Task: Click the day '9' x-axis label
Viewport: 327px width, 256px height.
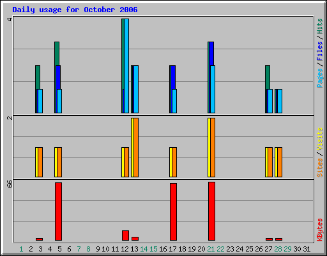Action: pos(98,249)
